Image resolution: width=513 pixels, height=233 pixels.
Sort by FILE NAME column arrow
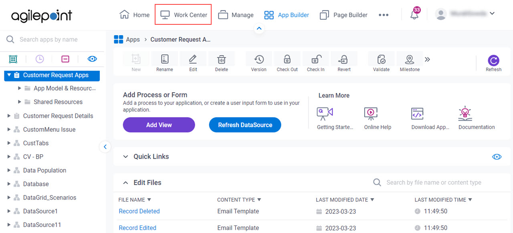click(x=149, y=200)
